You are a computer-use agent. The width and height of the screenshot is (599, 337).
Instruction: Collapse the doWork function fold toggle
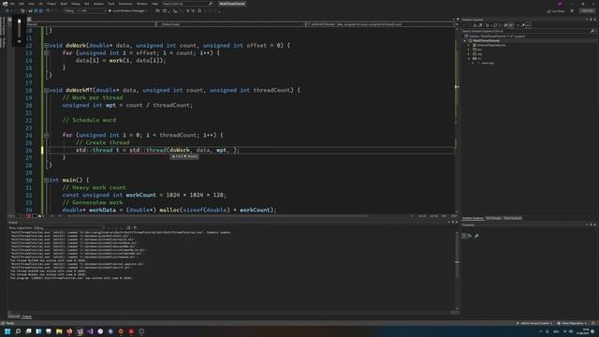46,46
